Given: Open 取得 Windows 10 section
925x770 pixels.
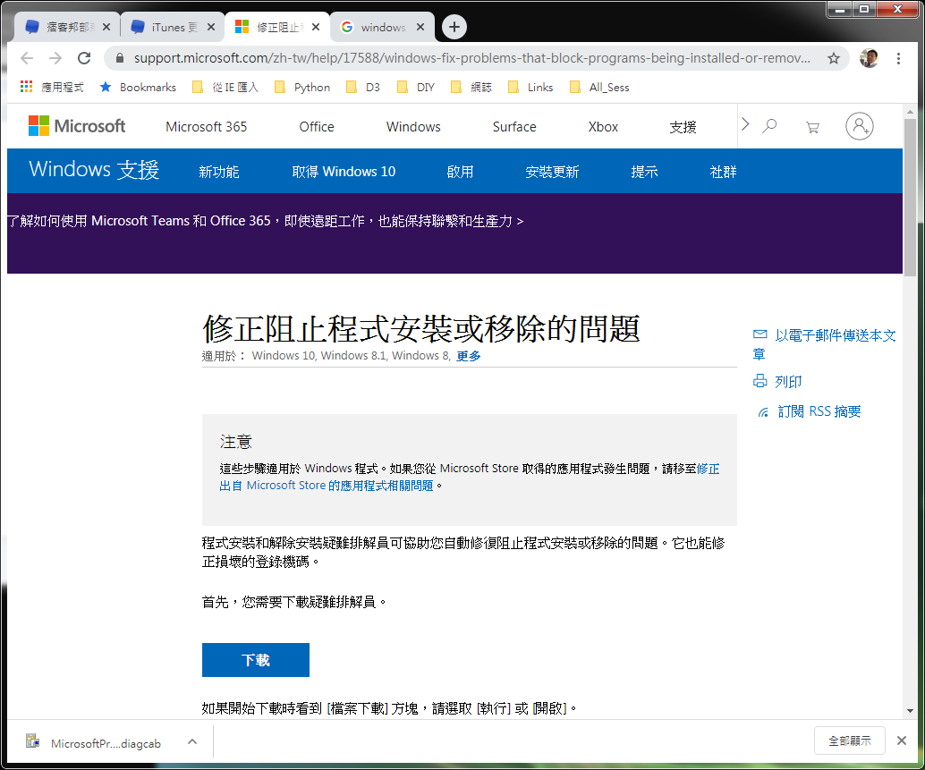Looking at the screenshot, I should point(344,172).
